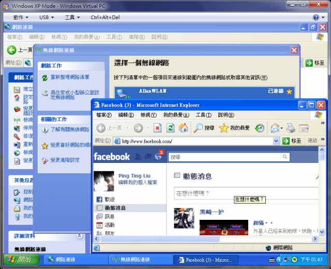Screen dimensions: 331x269
Task: Open the IE address bar dropdown arrow
Action: tap(276, 141)
